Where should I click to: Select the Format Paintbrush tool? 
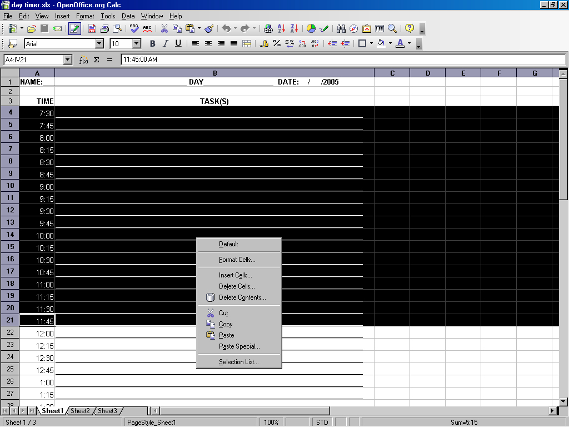click(209, 29)
